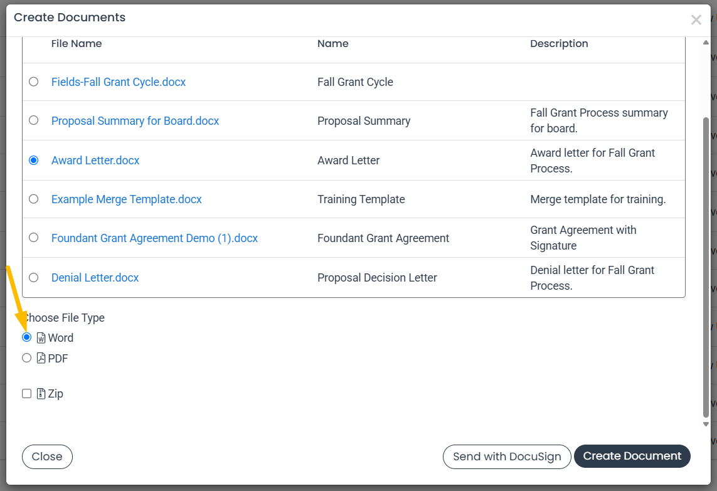
Task: Click the scrollbar up arrow
Action: pos(706,42)
